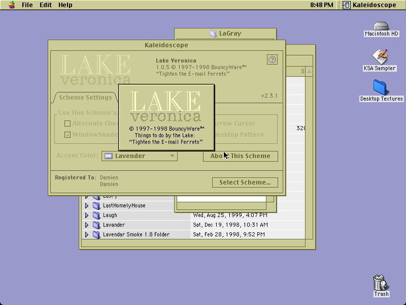Open the Kaleidoscope application menu

point(369,5)
